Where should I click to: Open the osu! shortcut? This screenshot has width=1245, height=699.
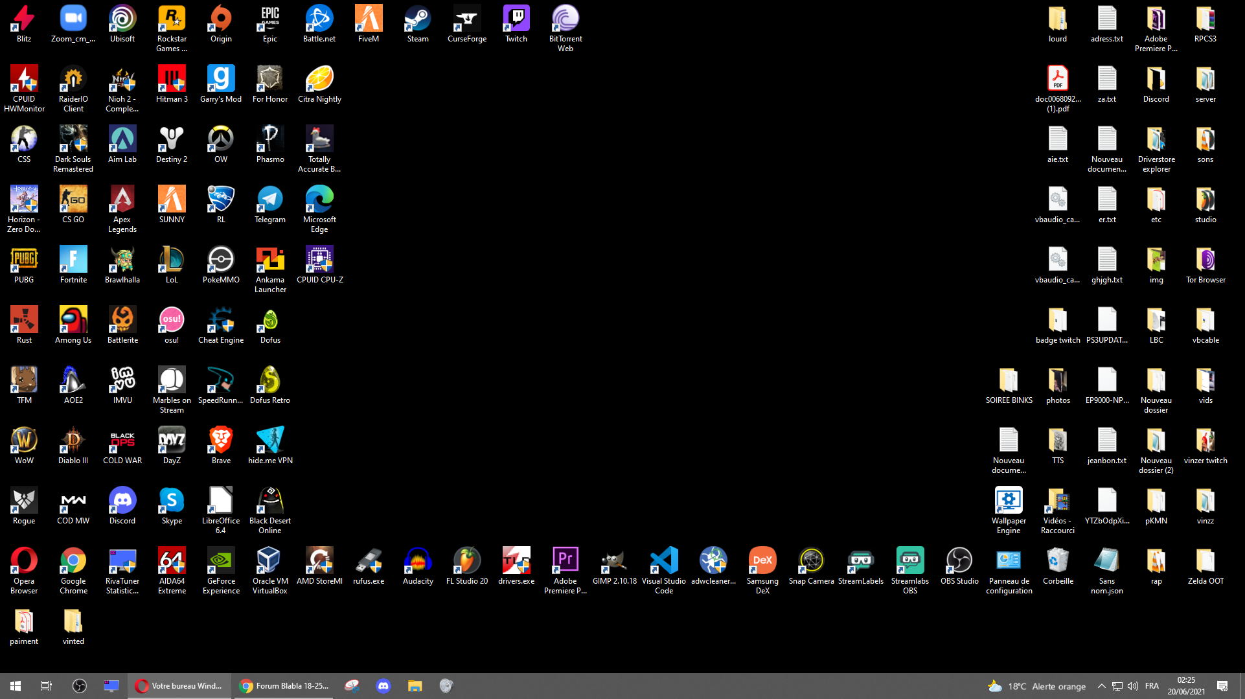coord(172,326)
